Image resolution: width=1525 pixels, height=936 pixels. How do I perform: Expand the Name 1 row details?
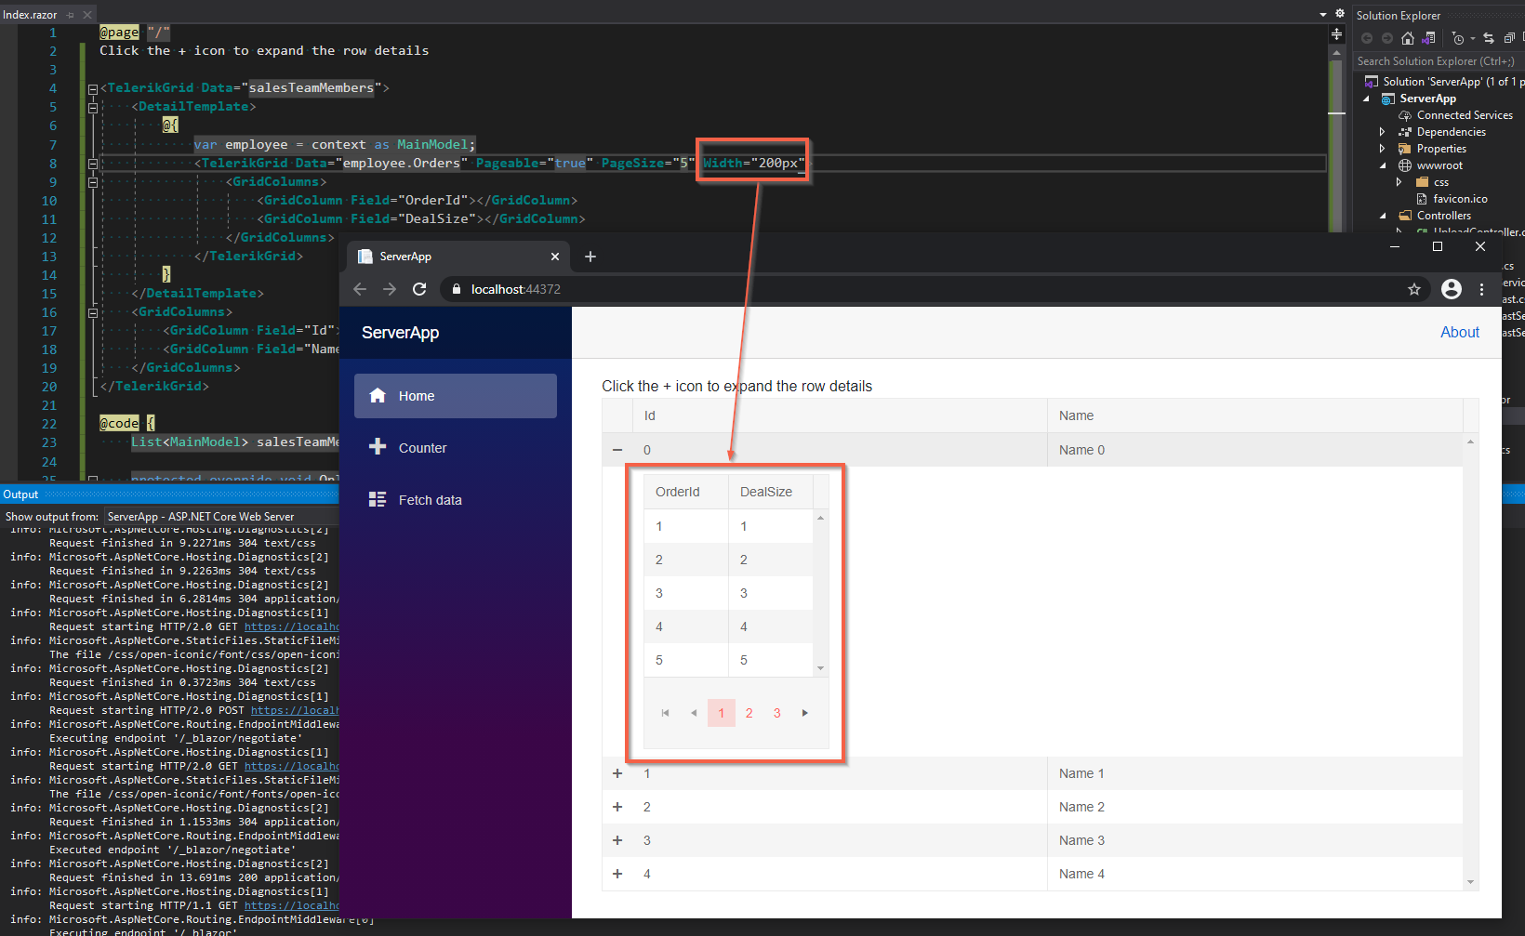pos(617,773)
